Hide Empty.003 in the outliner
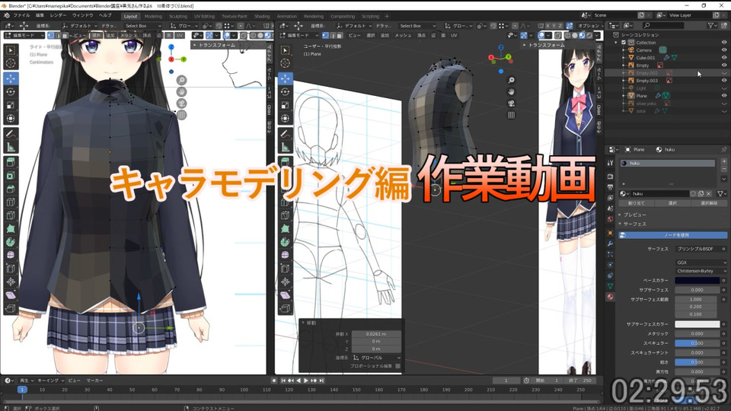Viewport: 731px width, 411px height. click(x=724, y=81)
